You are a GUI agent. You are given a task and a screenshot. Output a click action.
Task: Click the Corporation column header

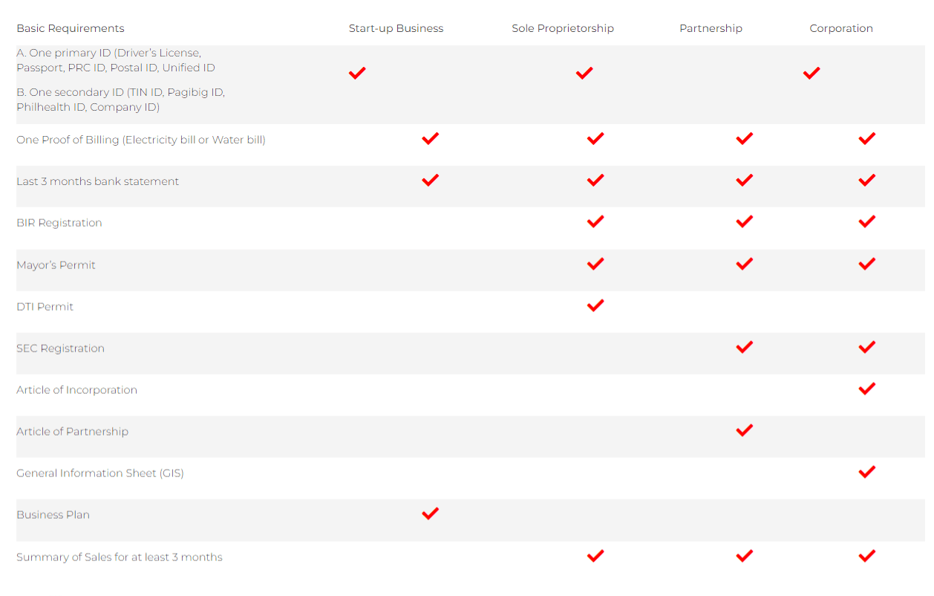point(841,28)
